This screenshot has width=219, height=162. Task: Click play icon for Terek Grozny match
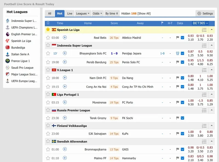pos(65,118)
